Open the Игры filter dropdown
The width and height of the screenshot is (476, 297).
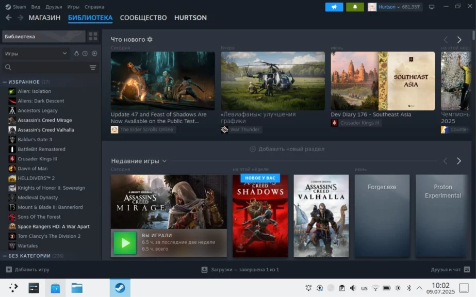[x=36, y=54]
